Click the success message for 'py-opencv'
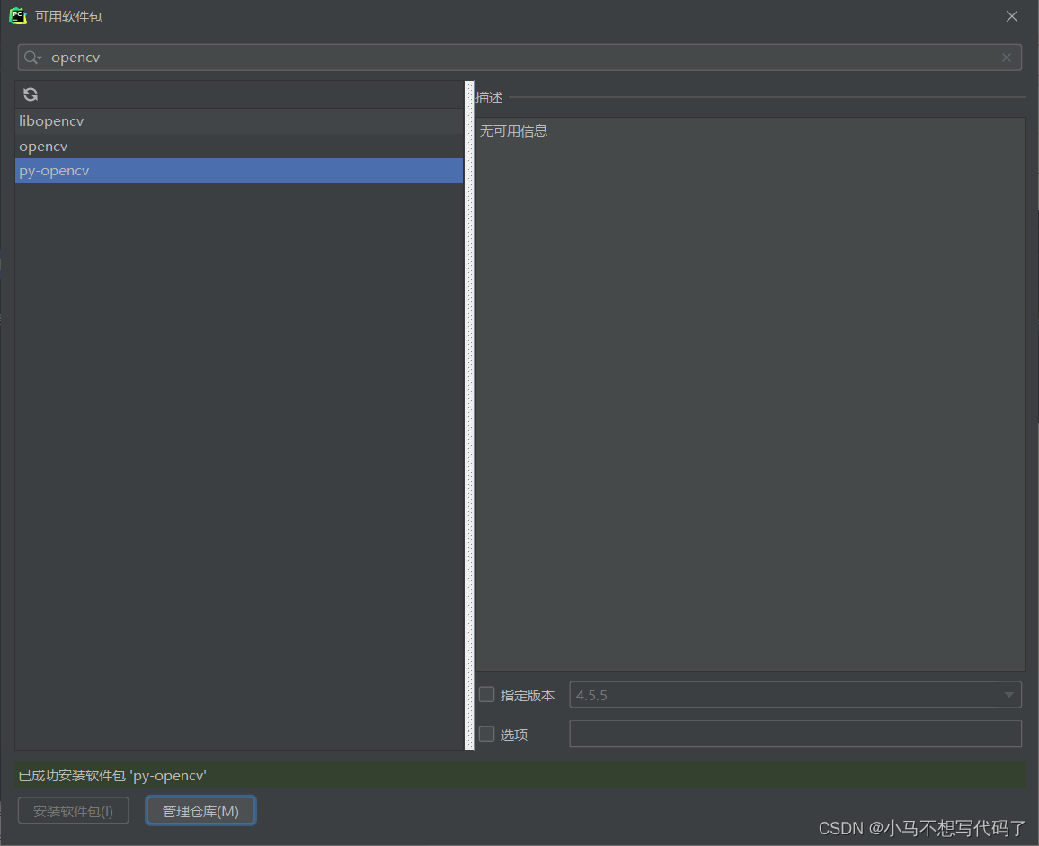Image resolution: width=1039 pixels, height=846 pixels. 112,775
